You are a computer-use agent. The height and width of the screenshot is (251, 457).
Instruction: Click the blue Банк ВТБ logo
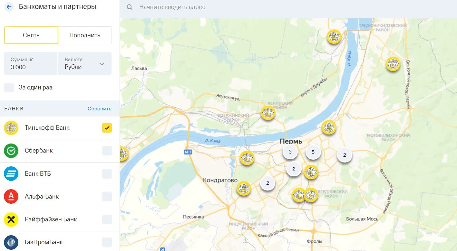[11, 174]
